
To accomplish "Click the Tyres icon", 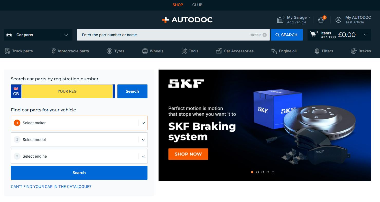I will 109,51.
